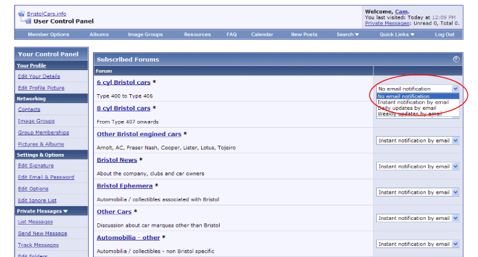Open the Bristol News forum
This screenshot has width=478, height=257.
click(117, 160)
